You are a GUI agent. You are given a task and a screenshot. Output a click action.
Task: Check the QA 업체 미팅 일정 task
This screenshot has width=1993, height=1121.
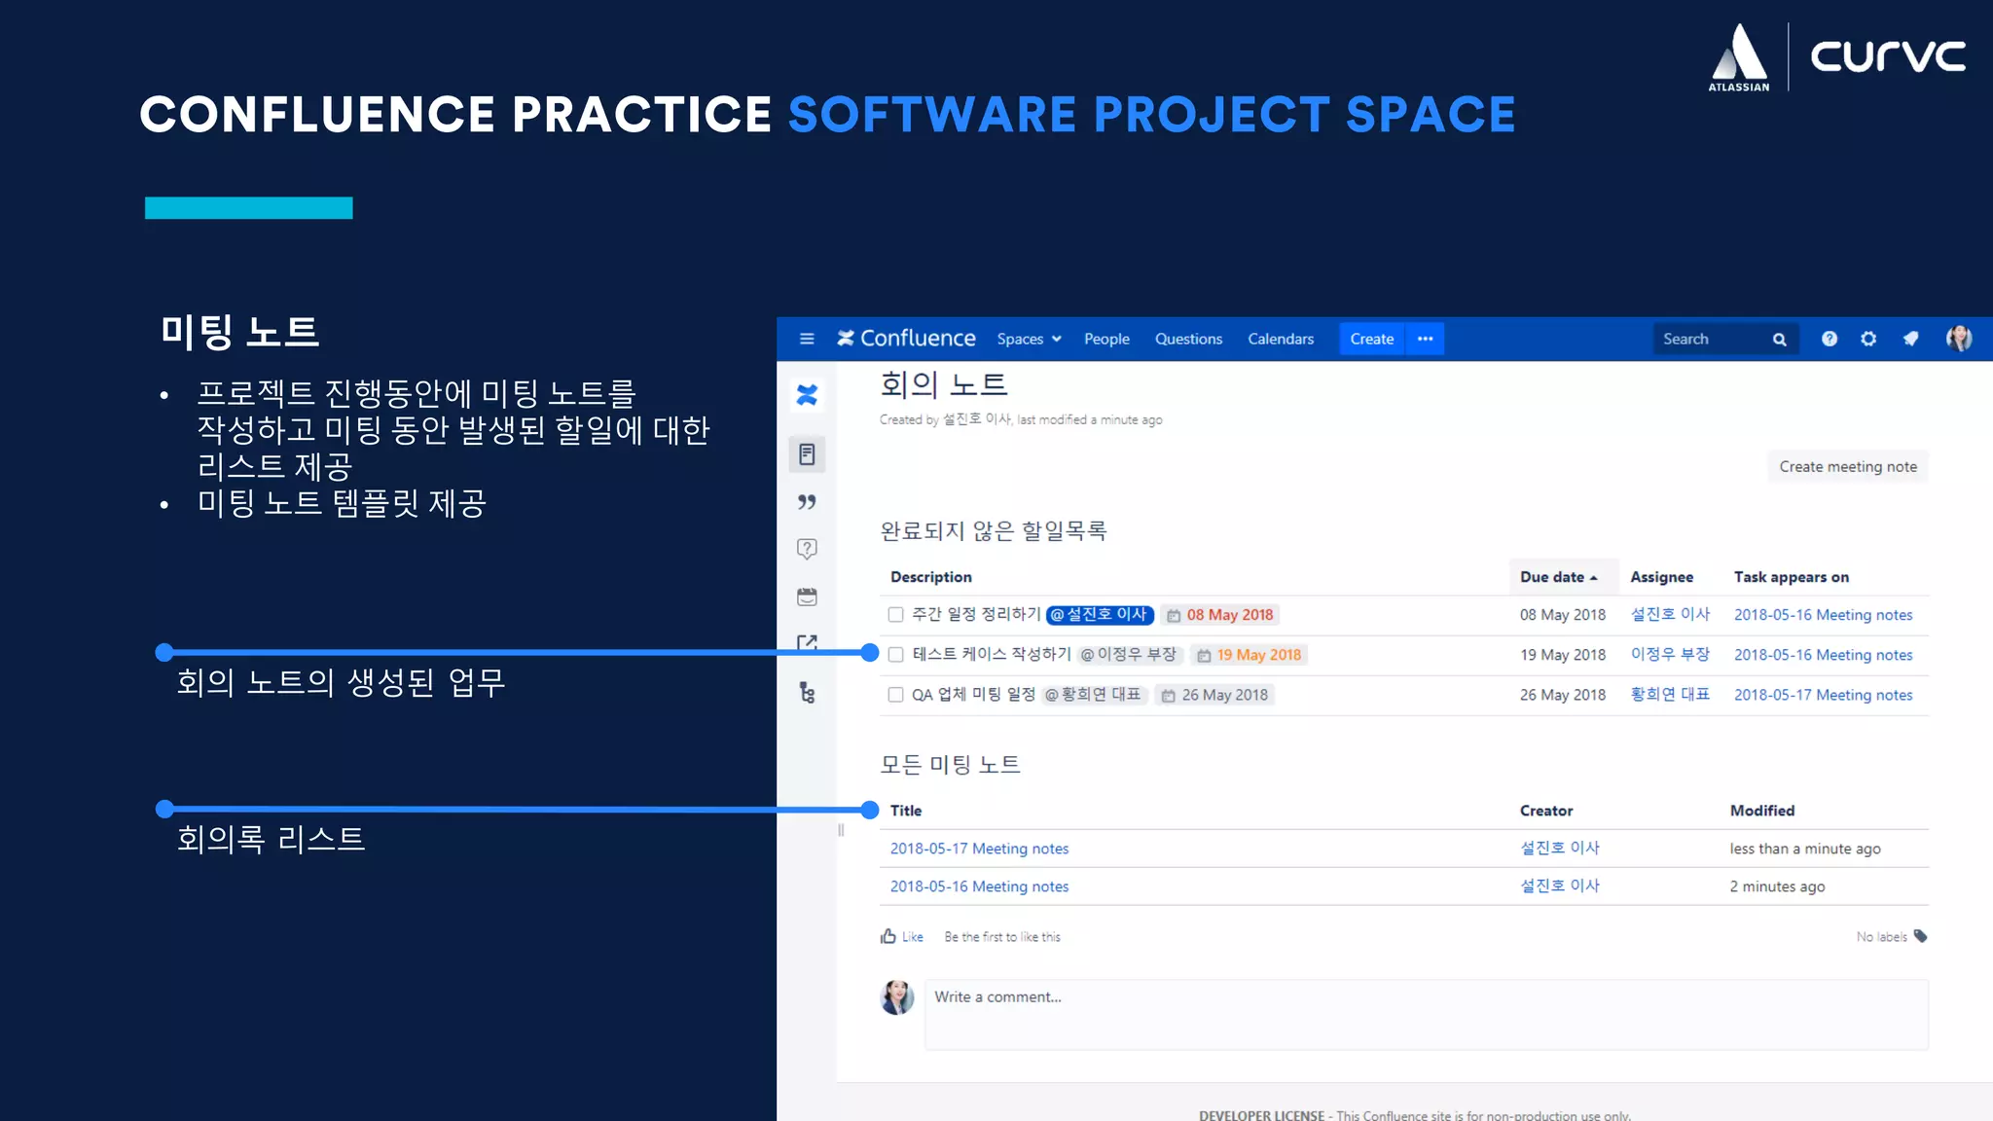[895, 695]
